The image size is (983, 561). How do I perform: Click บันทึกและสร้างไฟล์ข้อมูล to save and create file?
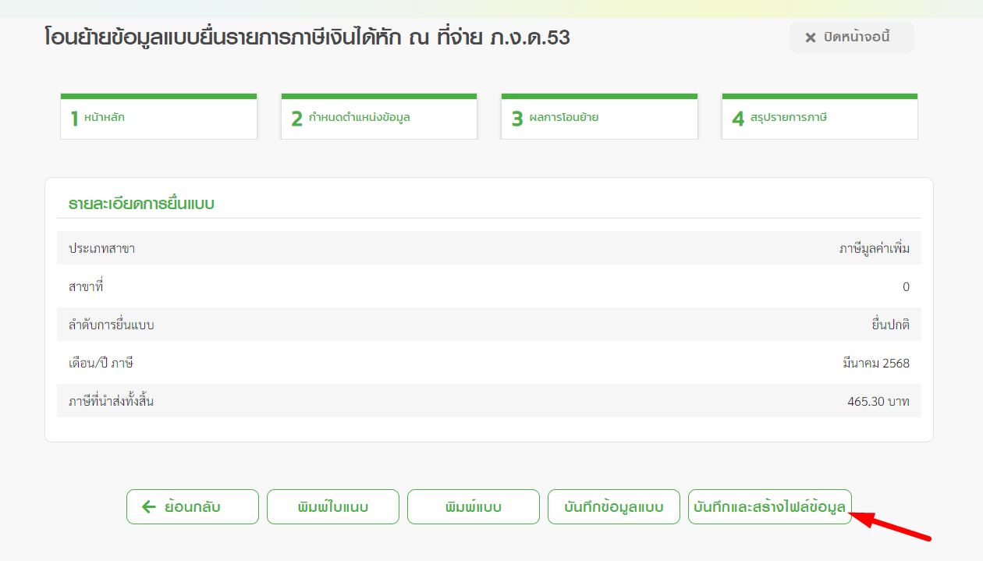click(769, 507)
